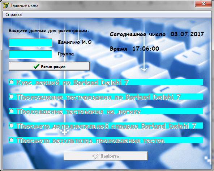Click the green checkmark on Регистрация button
214x171 pixels.
pos(37,66)
